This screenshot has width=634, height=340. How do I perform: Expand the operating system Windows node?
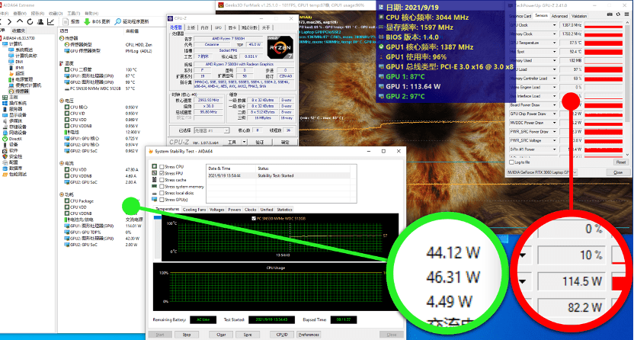pyautogui.click(x=14, y=103)
